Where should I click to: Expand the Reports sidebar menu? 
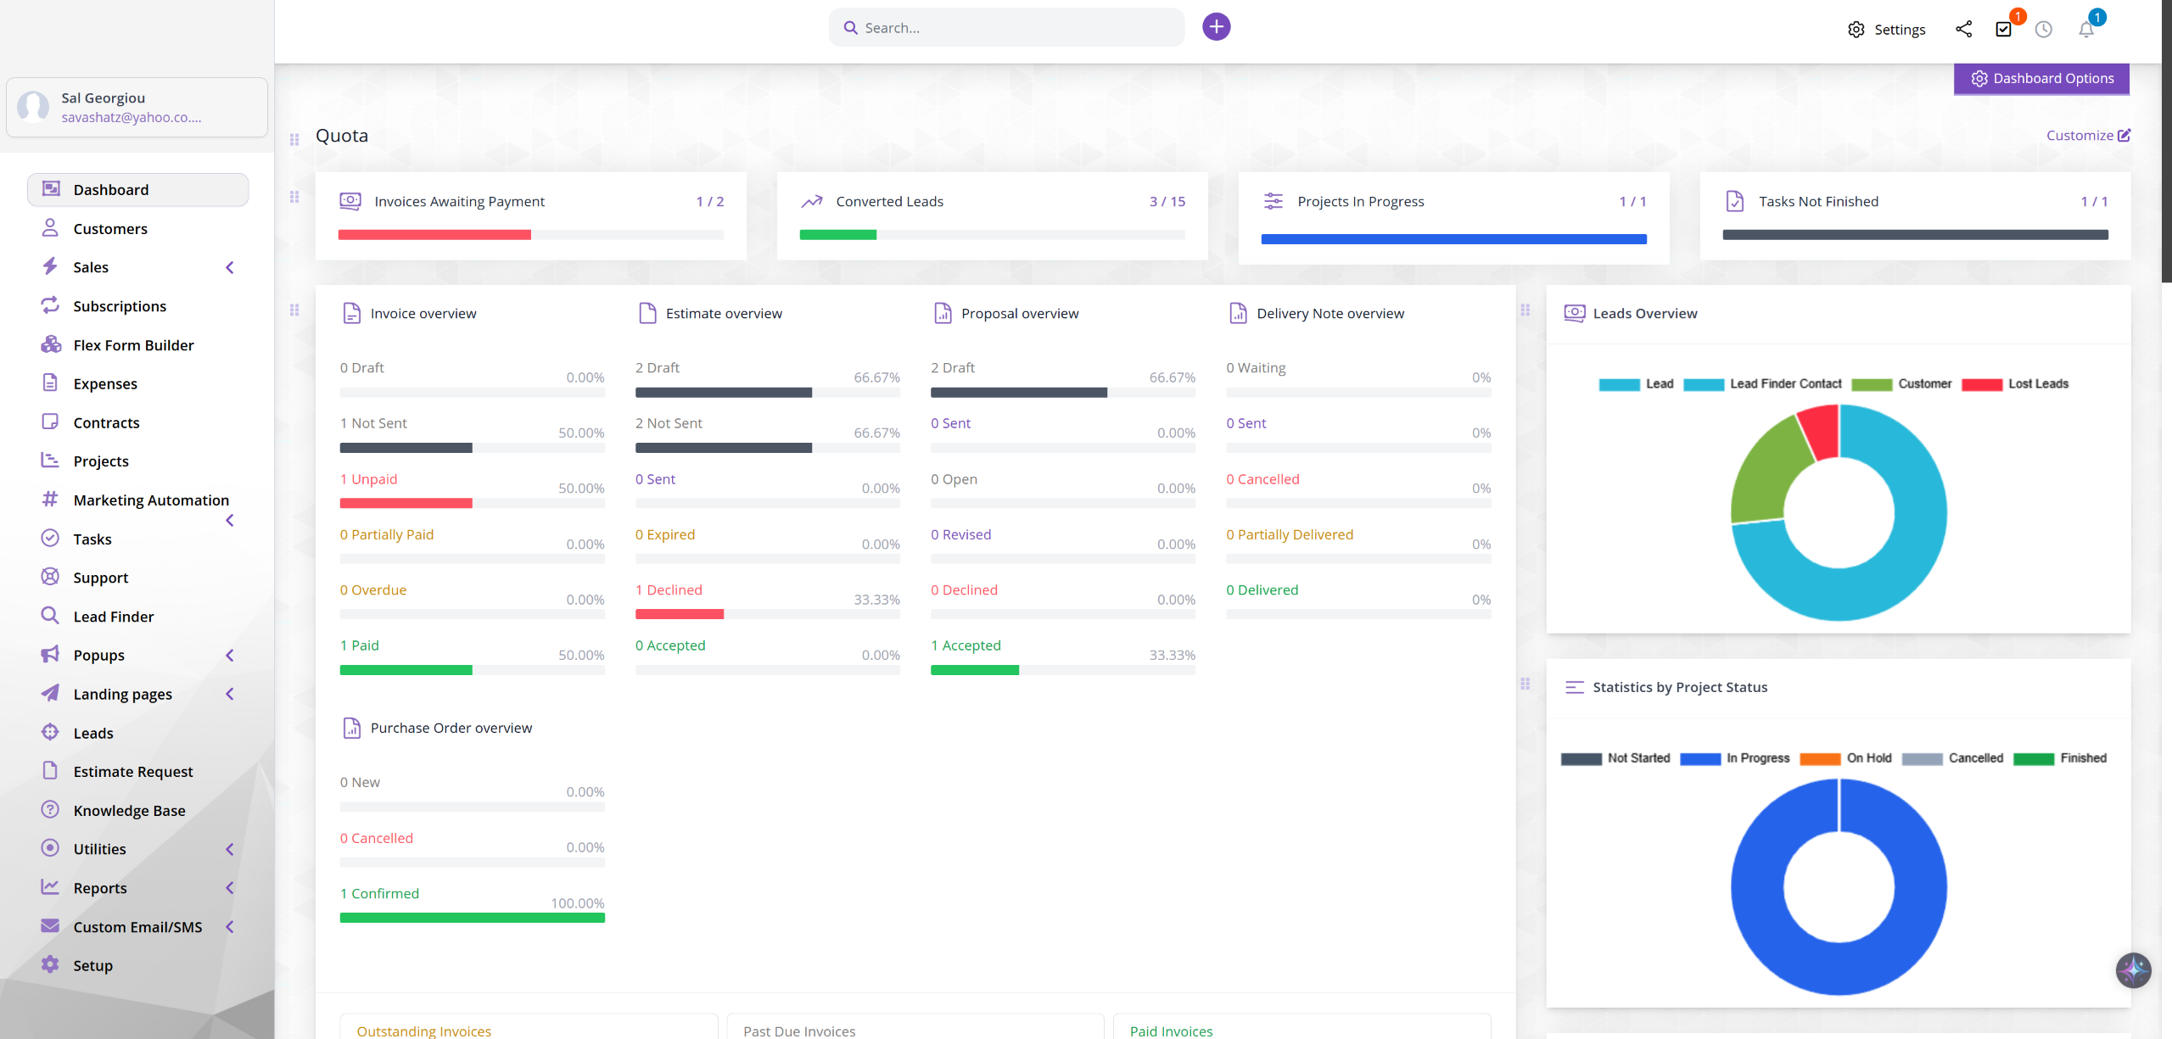tap(229, 888)
